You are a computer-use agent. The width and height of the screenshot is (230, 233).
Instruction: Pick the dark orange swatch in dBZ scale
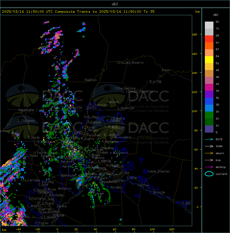pos(209,46)
